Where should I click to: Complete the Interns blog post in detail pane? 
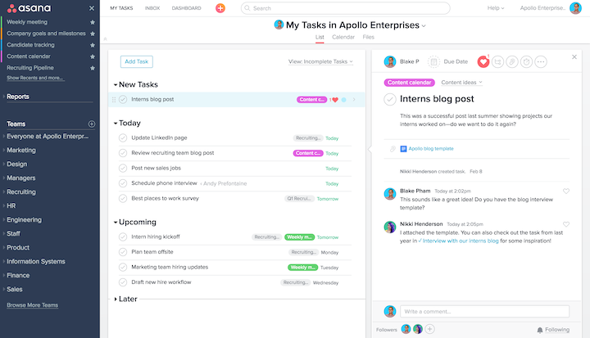click(390, 99)
